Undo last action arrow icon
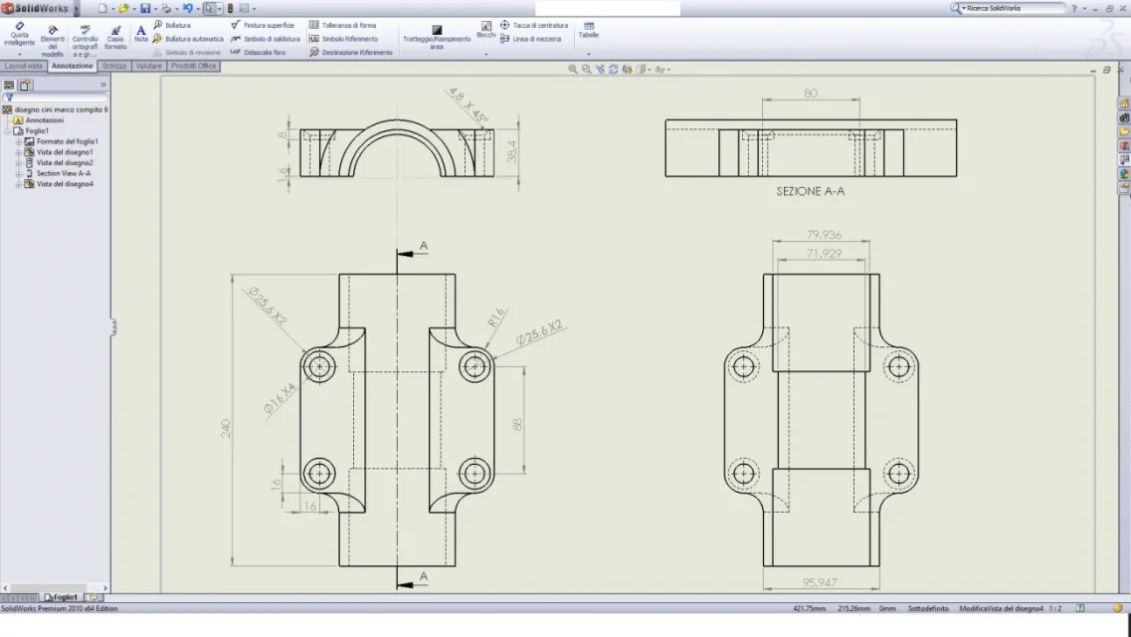Viewport: 1131px width, 637px height. coord(188,9)
